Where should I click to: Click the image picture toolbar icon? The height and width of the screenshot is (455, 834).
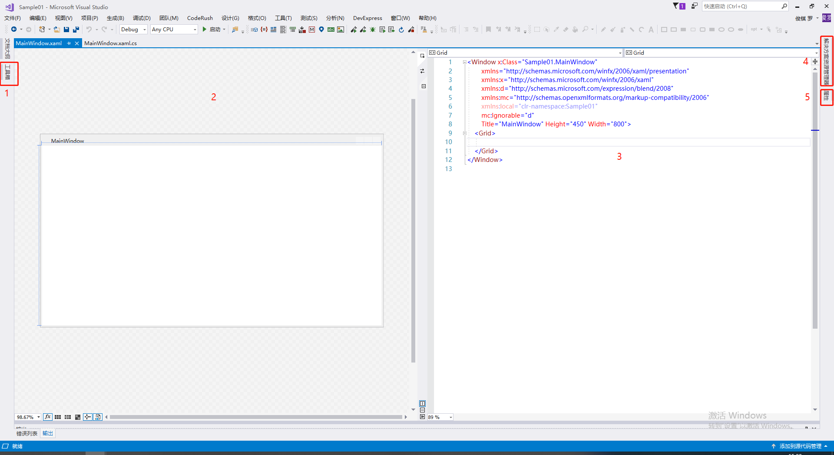[341, 30]
